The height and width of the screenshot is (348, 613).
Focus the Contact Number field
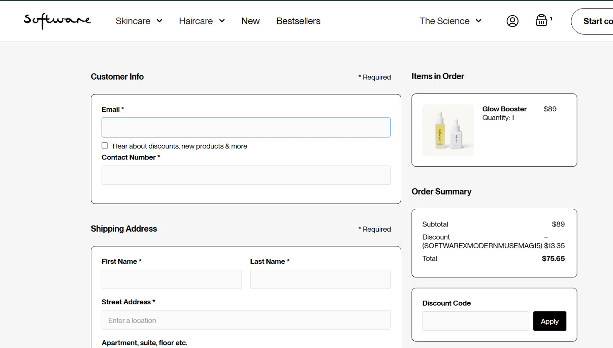pos(246,175)
